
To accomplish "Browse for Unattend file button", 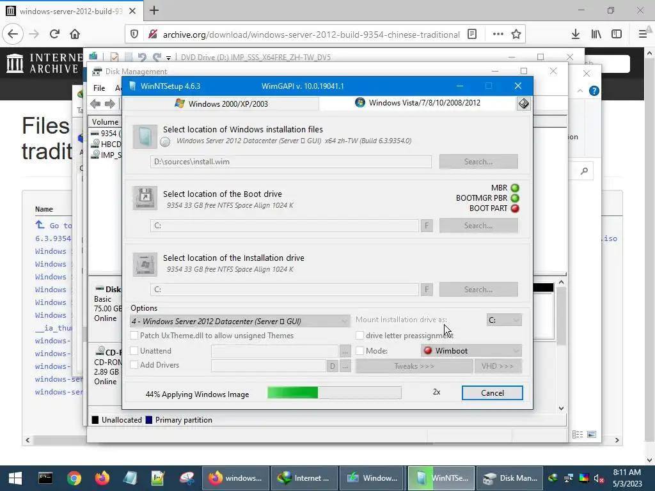I will tap(345, 351).
